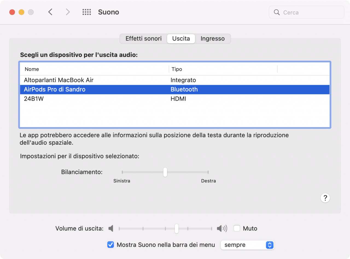350x259 pixels.
Task: Click the Sinistra balance label
Action: [x=122, y=181]
